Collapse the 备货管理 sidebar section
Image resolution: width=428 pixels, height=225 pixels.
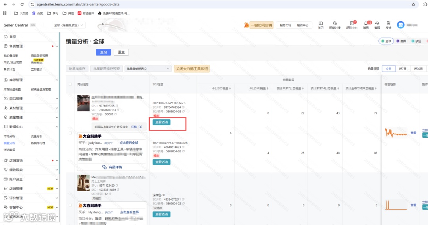click(57, 46)
